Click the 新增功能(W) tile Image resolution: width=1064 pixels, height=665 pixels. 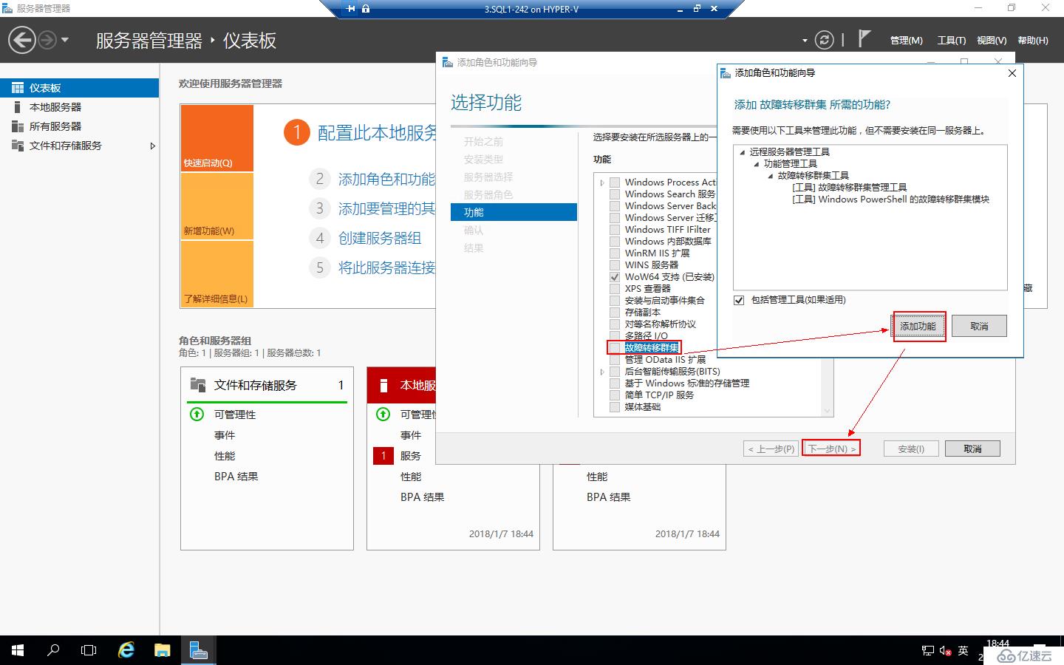[x=217, y=206]
